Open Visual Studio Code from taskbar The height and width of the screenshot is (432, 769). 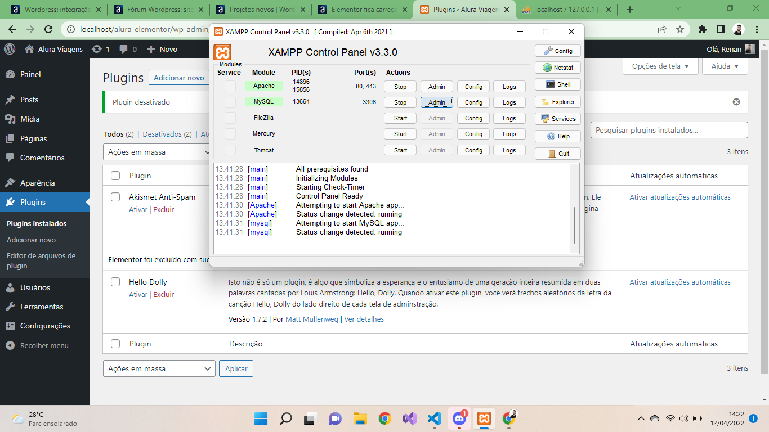[x=434, y=418]
